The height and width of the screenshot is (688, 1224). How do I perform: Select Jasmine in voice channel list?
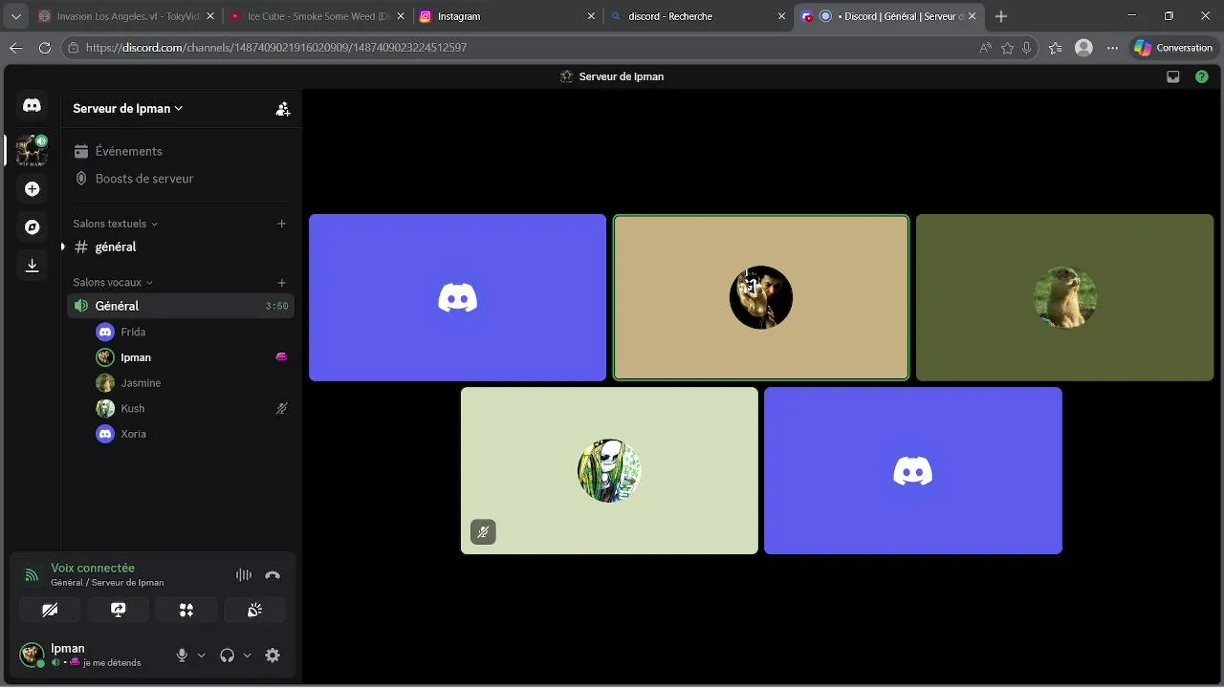tap(191, 383)
